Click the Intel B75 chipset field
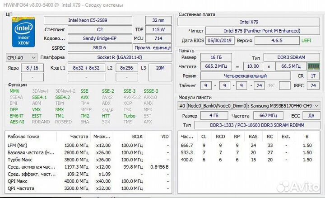Screen dimensions: 325x198 (262, 31)
